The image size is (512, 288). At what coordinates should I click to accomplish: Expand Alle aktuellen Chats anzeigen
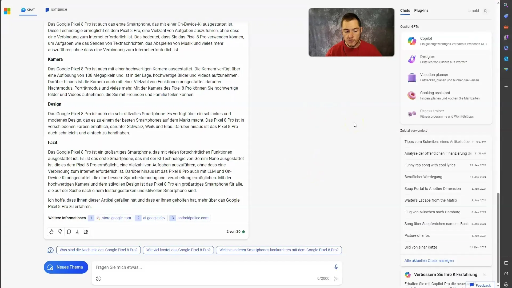coord(429,260)
